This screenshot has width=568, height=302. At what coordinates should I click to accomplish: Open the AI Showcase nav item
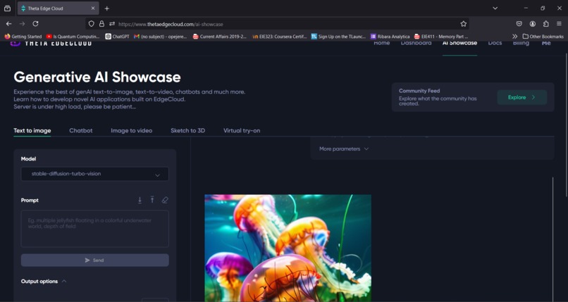point(459,43)
